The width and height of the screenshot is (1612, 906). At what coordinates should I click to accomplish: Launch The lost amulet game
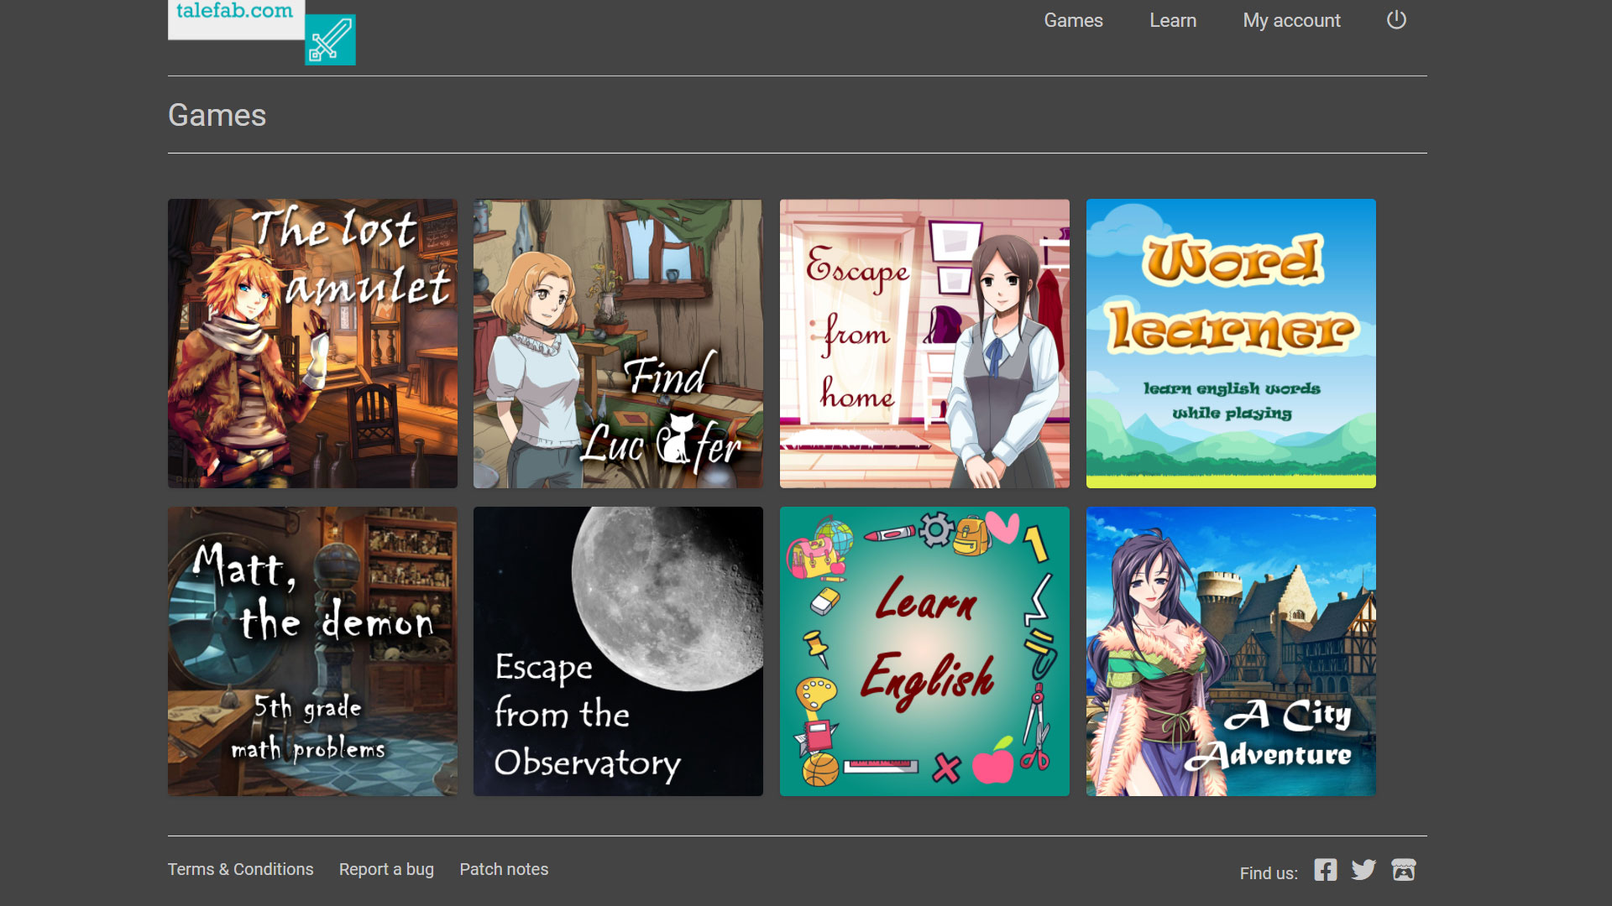(x=312, y=343)
